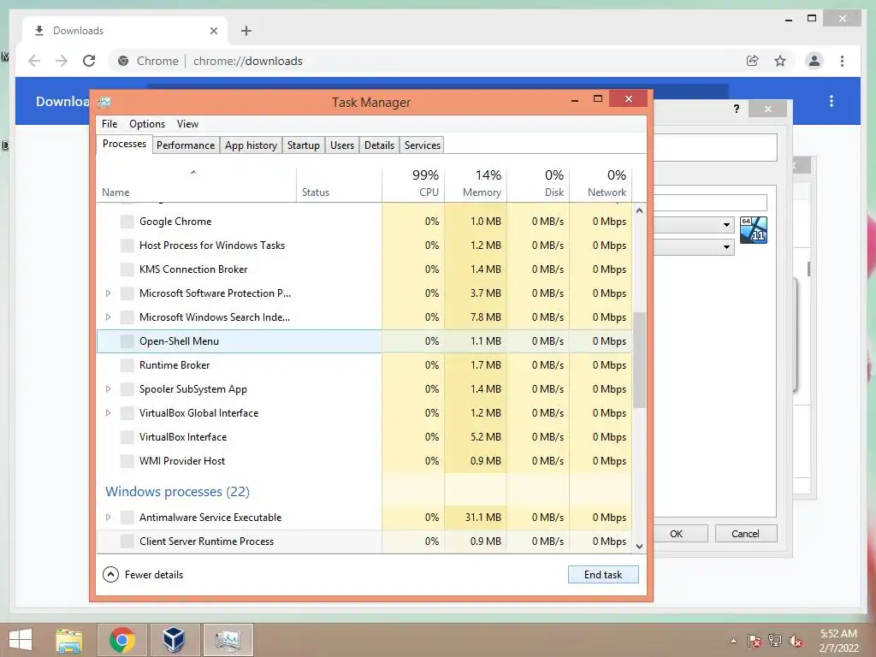Switch to the Performance tab
876x657 pixels.
[186, 145]
